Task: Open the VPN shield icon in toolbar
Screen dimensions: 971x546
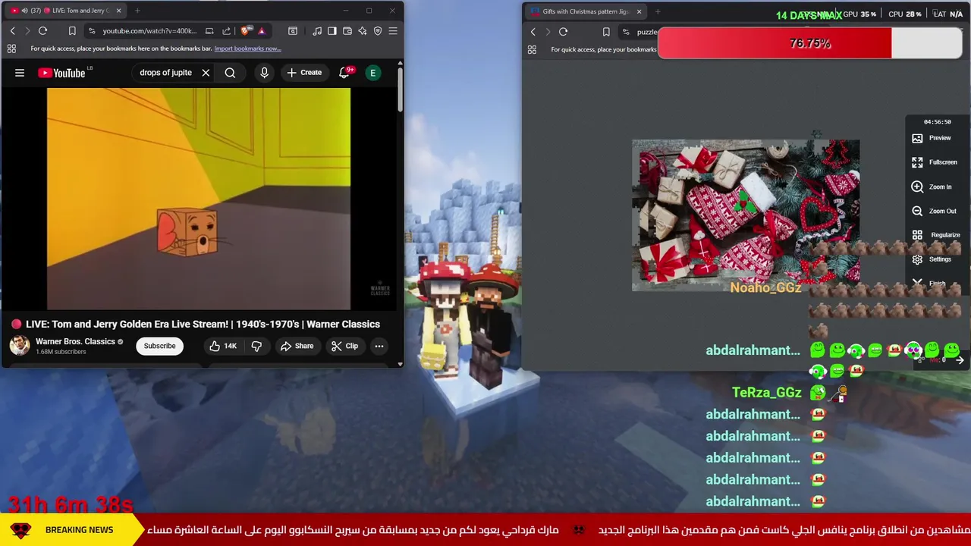Action: [x=378, y=31]
